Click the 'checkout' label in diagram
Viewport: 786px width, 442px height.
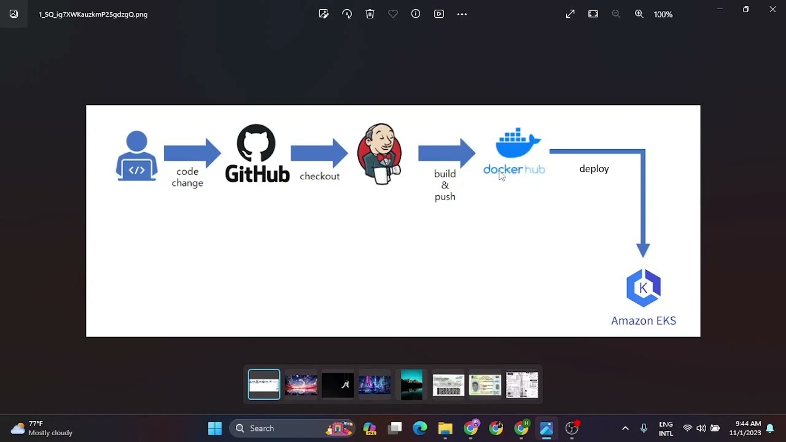[319, 176]
